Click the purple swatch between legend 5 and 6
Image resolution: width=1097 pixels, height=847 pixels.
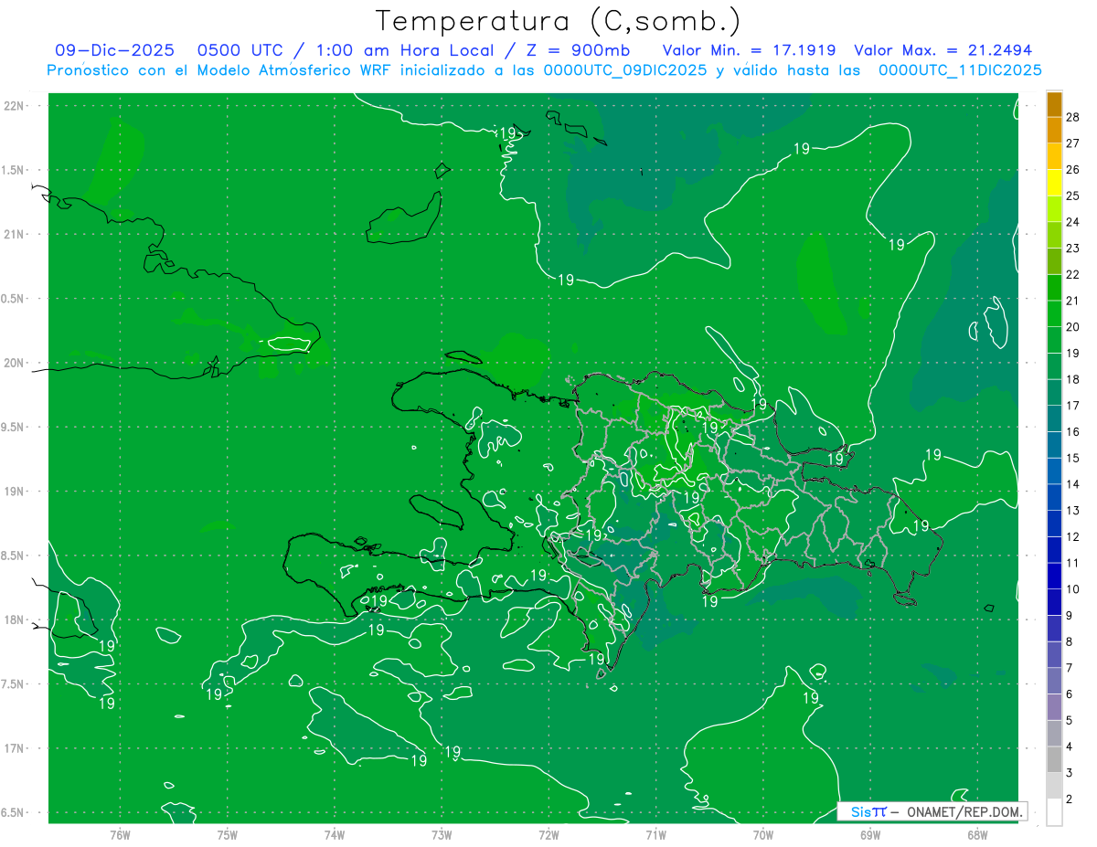(x=1054, y=707)
